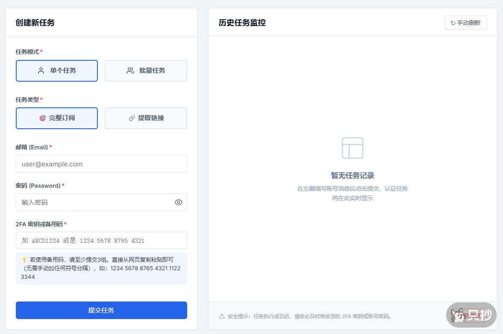
Task: Click the lightbulb icon in the hint box
Action: pyautogui.click(x=24, y=260)
